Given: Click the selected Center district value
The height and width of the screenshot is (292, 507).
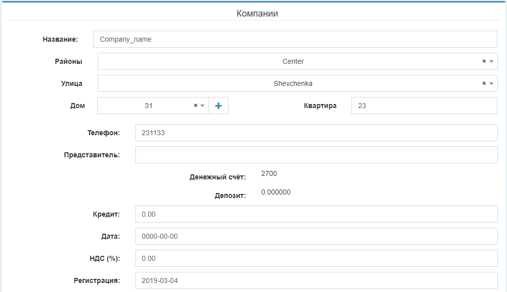Looking at the screenshot, I should 293,61.
